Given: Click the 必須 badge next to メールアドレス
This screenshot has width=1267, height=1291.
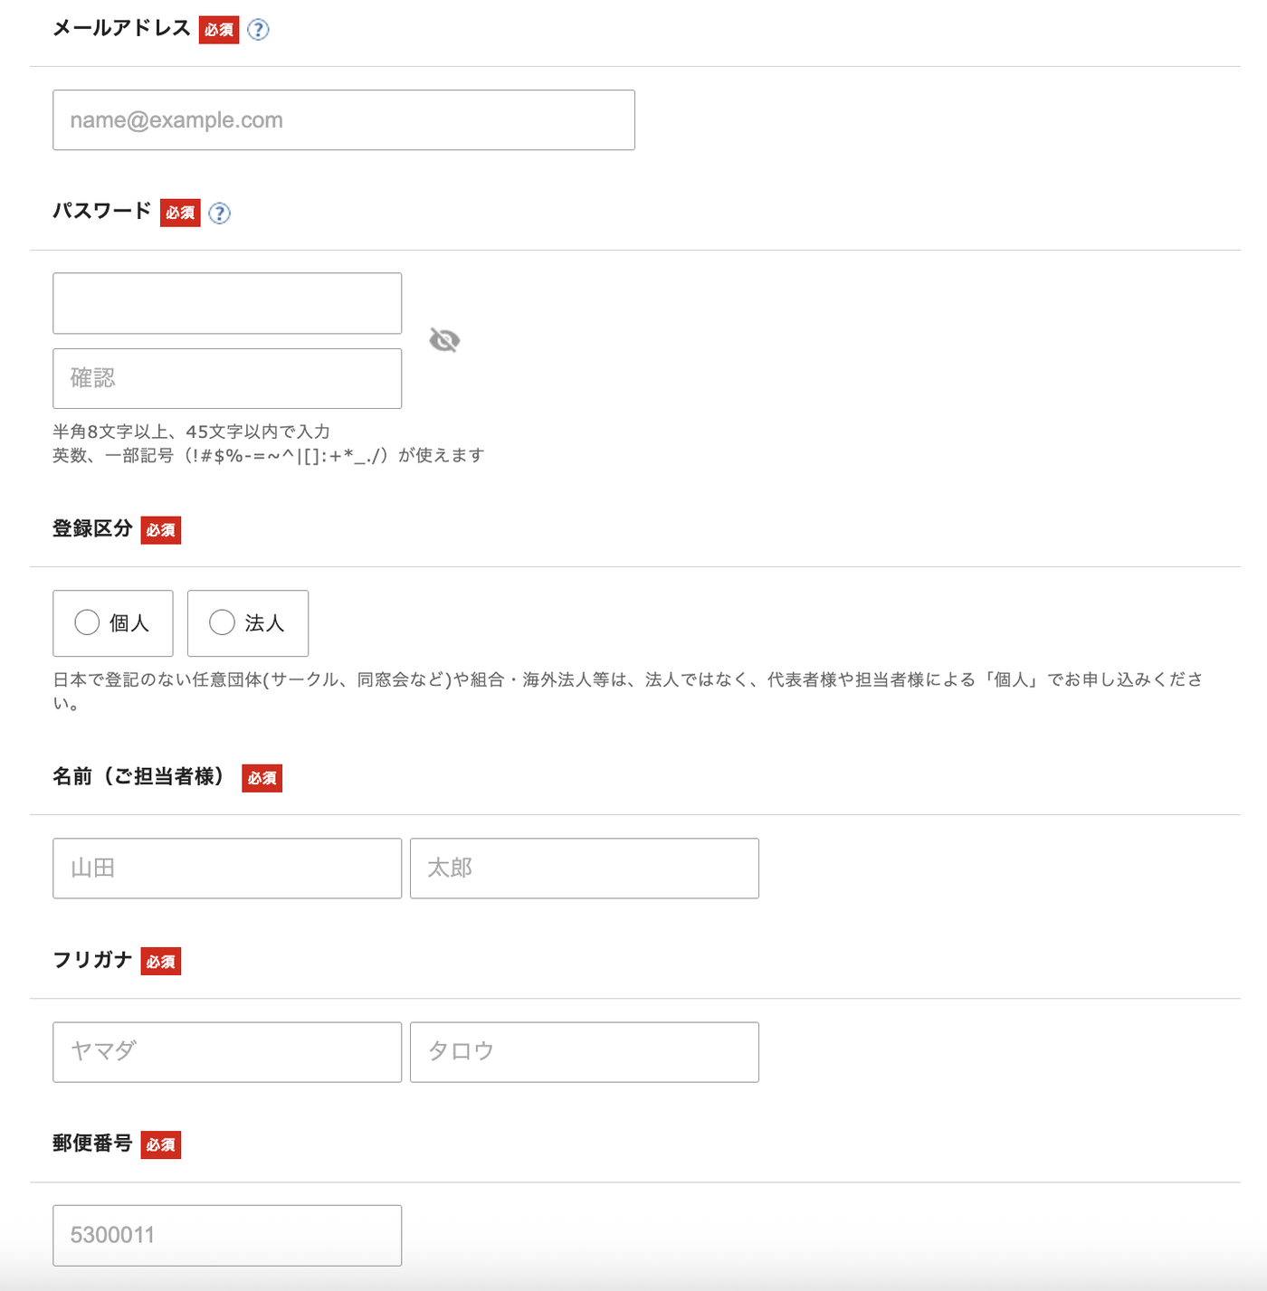Looking at the screenshot, I should pos(219,30).
